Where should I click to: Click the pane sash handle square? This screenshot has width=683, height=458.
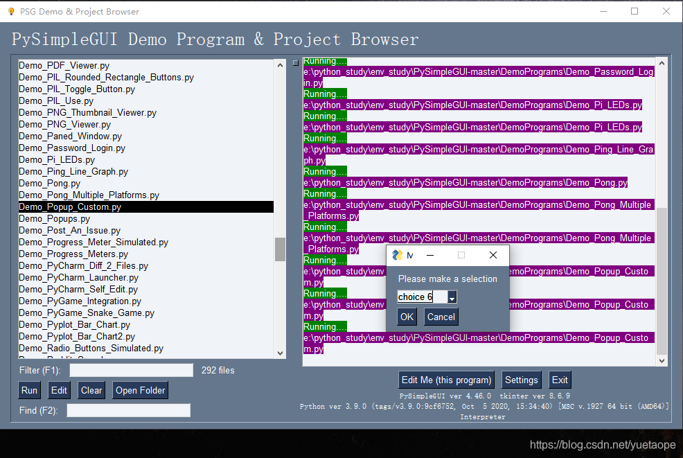click(295, 63)
